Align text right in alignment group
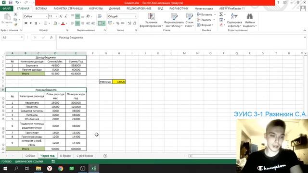This screenshot has height=173, width=308. (82, 24)
